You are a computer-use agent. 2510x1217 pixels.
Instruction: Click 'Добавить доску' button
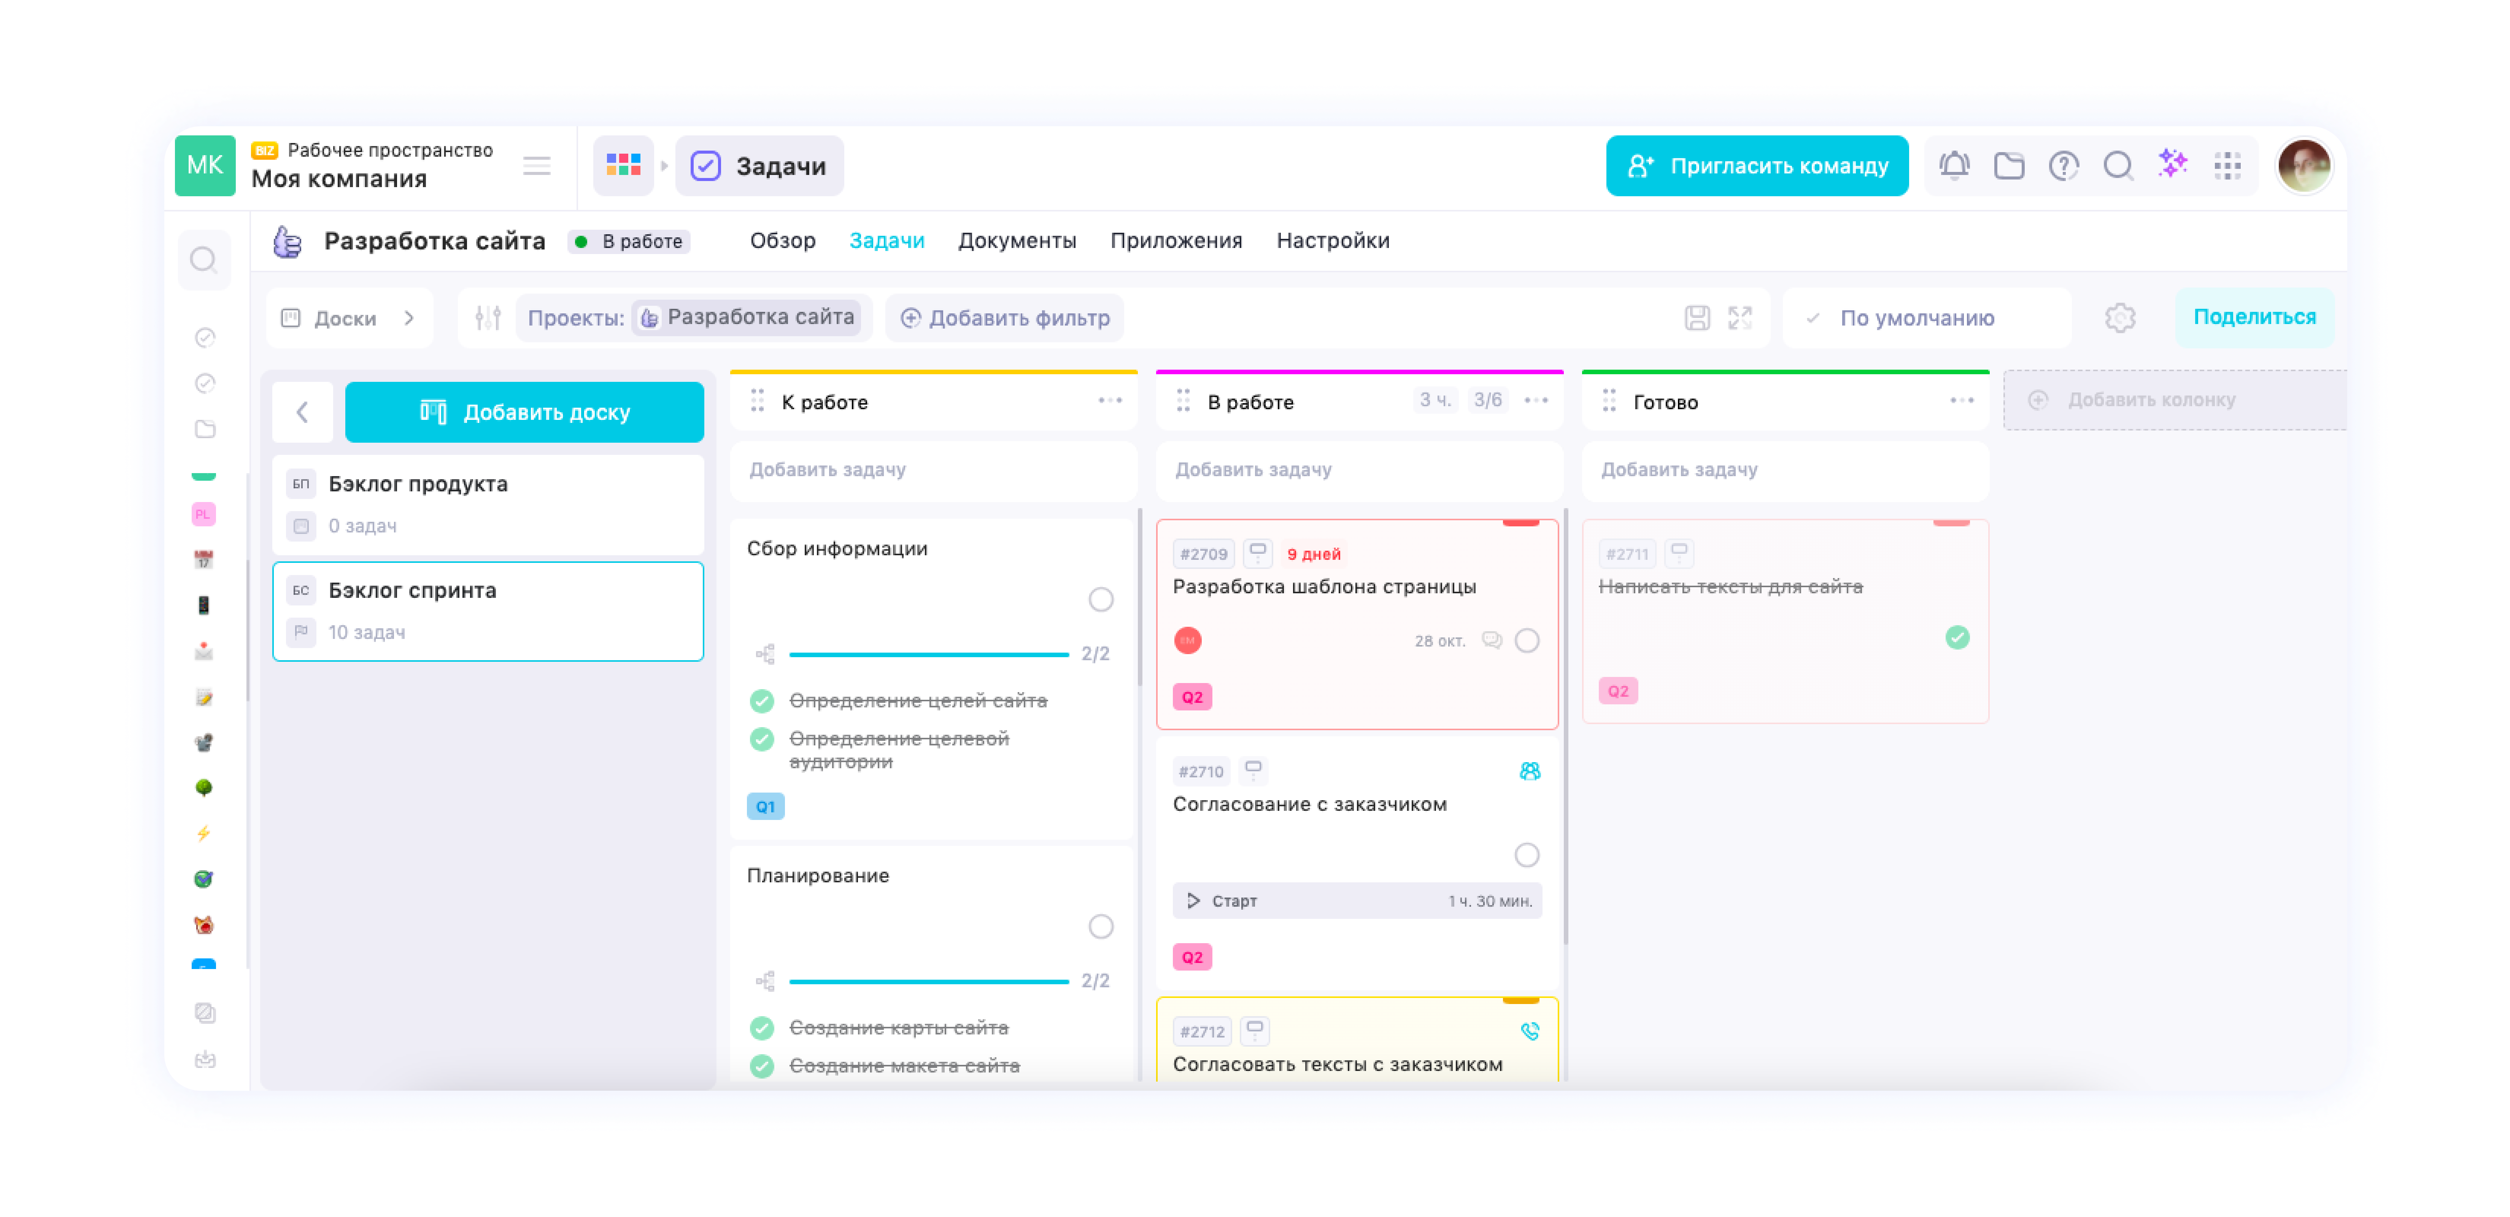click(x=524, y=412)
